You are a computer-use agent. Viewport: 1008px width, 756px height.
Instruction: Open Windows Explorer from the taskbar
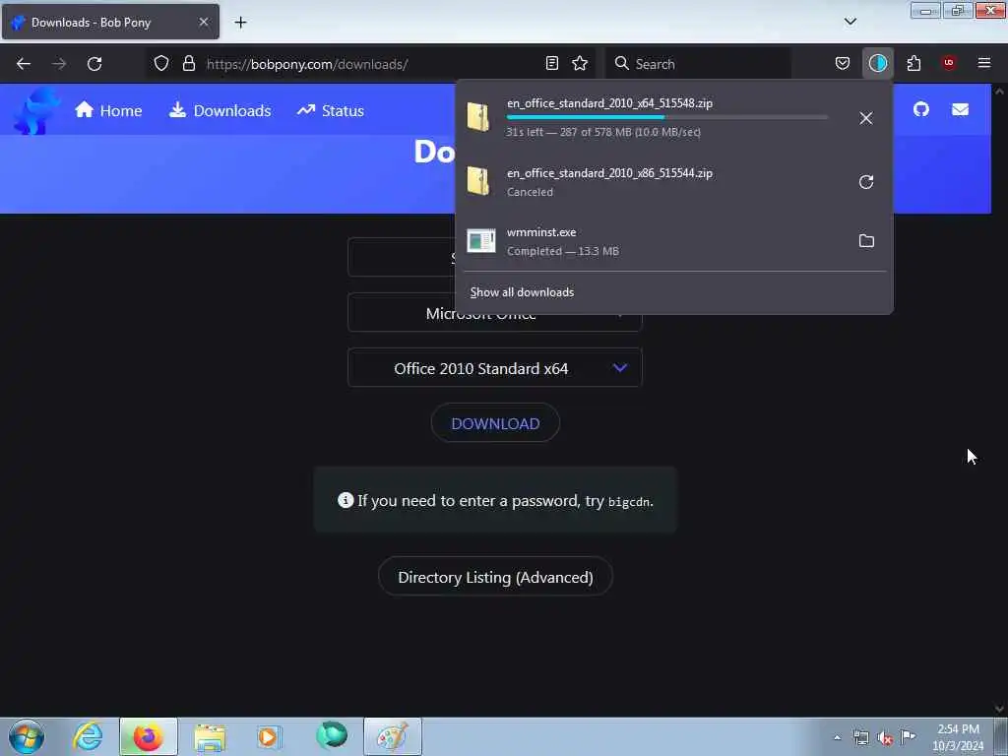pos(210,737)
